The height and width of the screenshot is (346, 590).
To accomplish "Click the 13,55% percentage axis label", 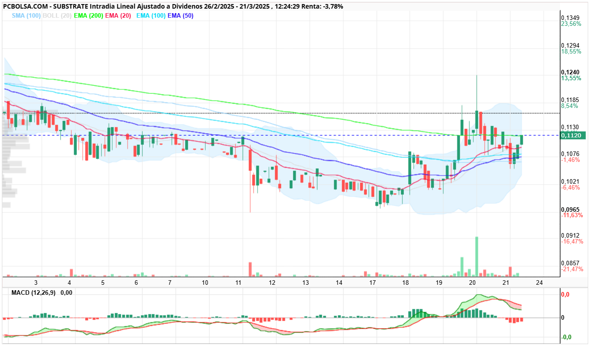I will [x=571, y=78].
